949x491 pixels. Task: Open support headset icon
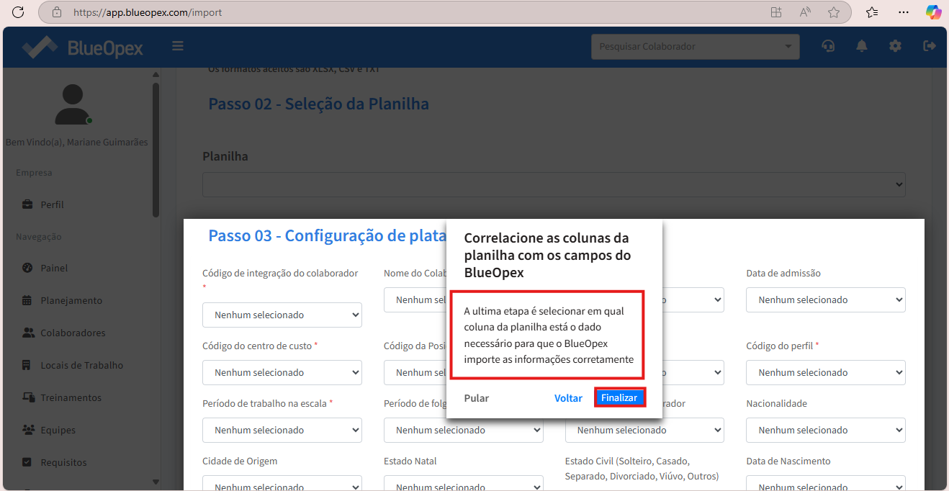tap(828, 46)
